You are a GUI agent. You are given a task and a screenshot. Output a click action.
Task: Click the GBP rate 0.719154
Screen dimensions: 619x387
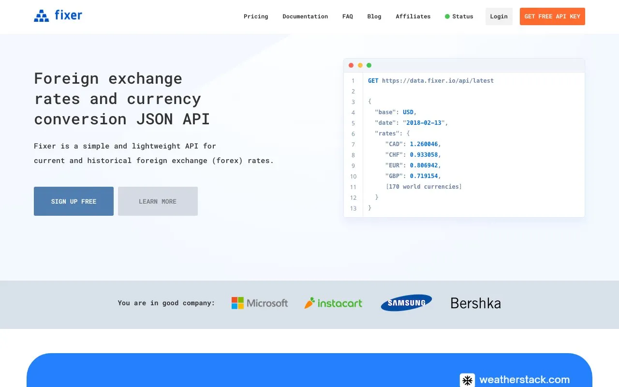click(x=424, y=176)
